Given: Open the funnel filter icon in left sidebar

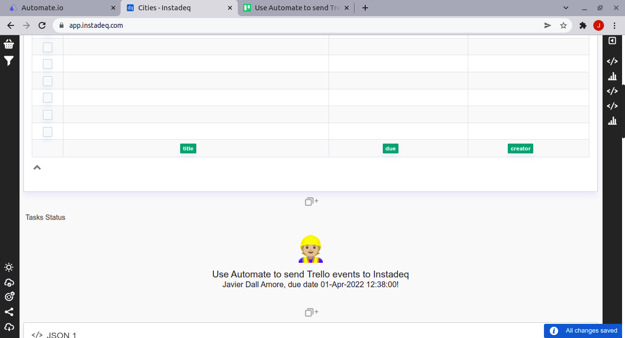Looking at the screenshot, I should [x=9, y=61].
